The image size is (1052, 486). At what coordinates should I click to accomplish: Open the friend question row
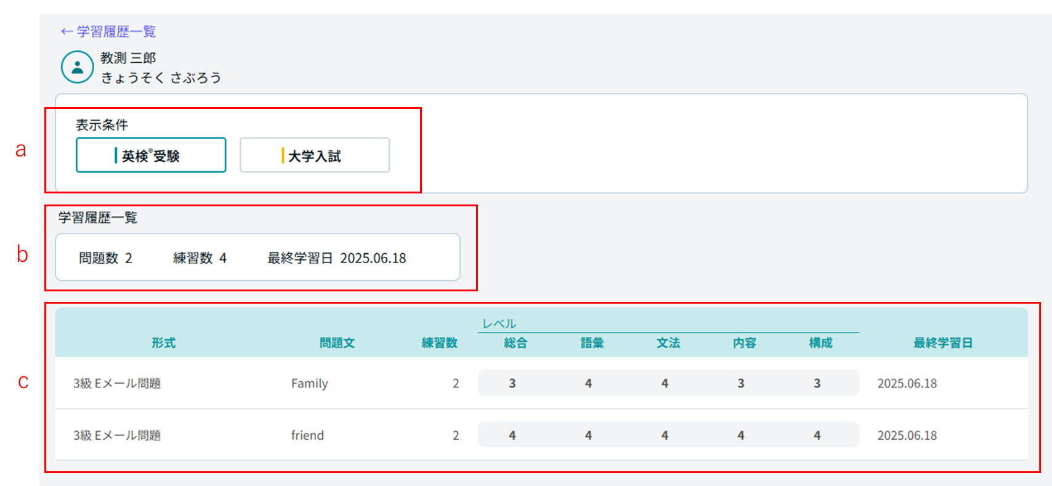coord(307,435)
